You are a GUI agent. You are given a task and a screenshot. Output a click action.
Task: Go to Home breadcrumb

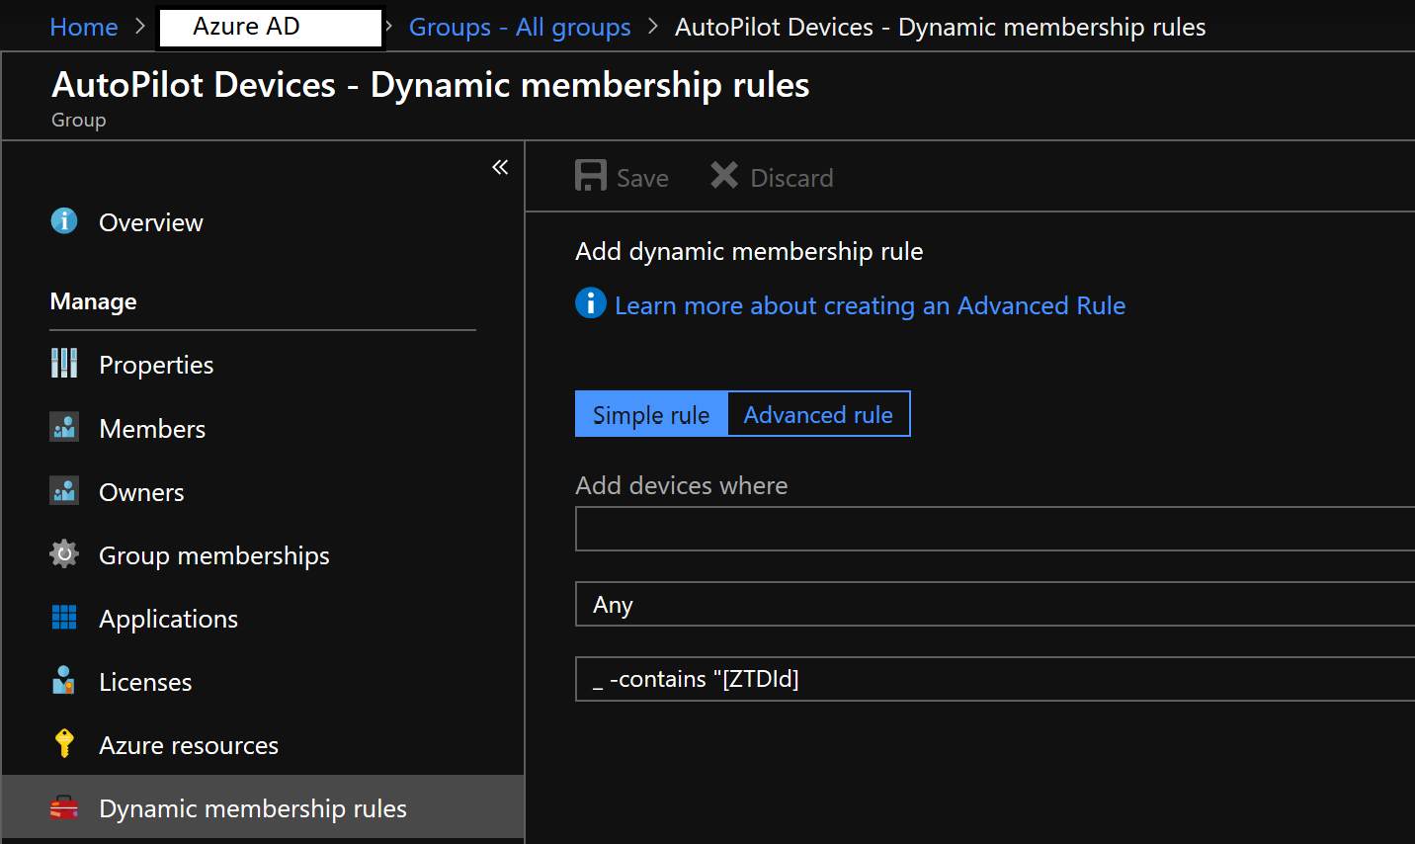click(84, 27)
